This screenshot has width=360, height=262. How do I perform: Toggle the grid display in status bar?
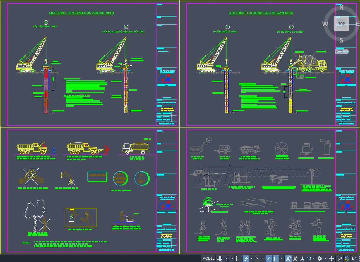[x=219, y=258]
